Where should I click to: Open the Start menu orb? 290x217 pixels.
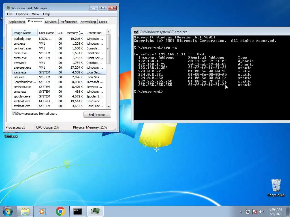coord(7,211)
